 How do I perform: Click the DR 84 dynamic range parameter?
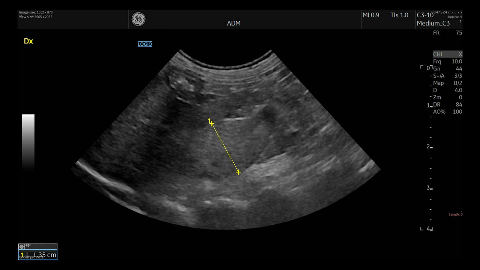point(447,104)
